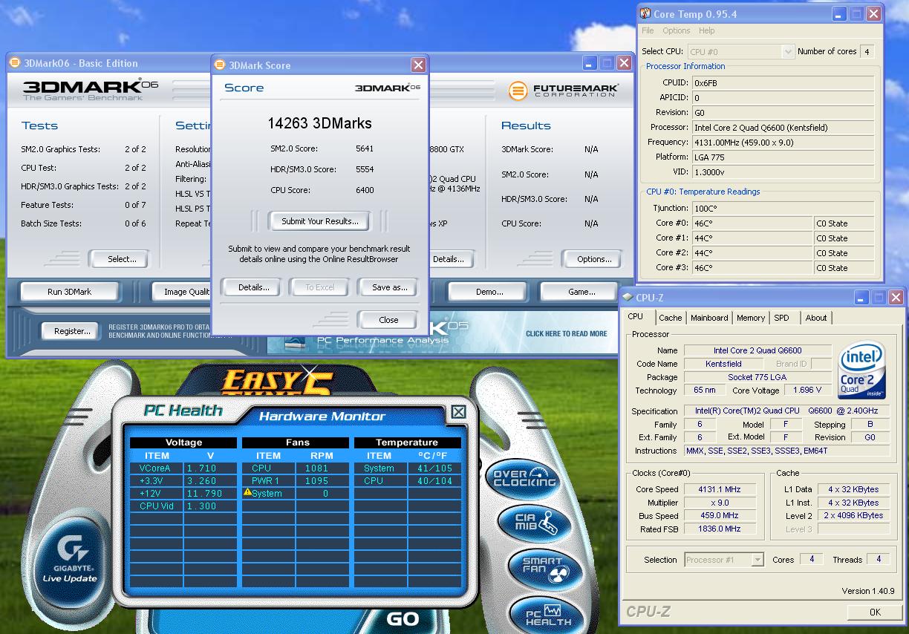Click the +12V row in Voltage table
909x634 pixels.
click(x=183, y=494)
